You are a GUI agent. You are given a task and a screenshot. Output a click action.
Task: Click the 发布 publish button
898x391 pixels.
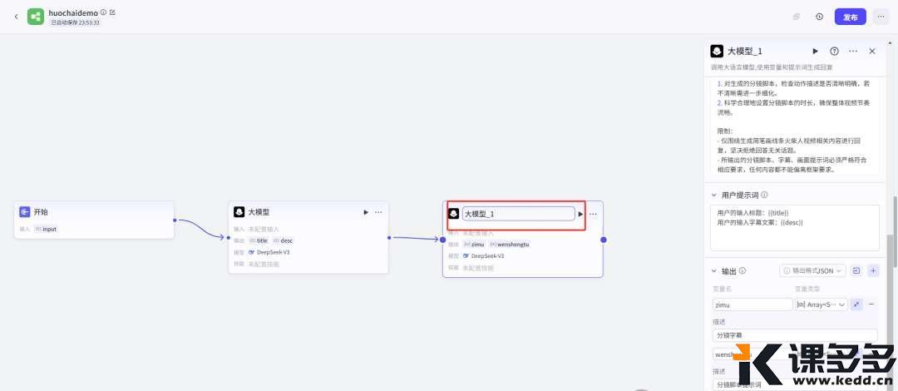851,17
